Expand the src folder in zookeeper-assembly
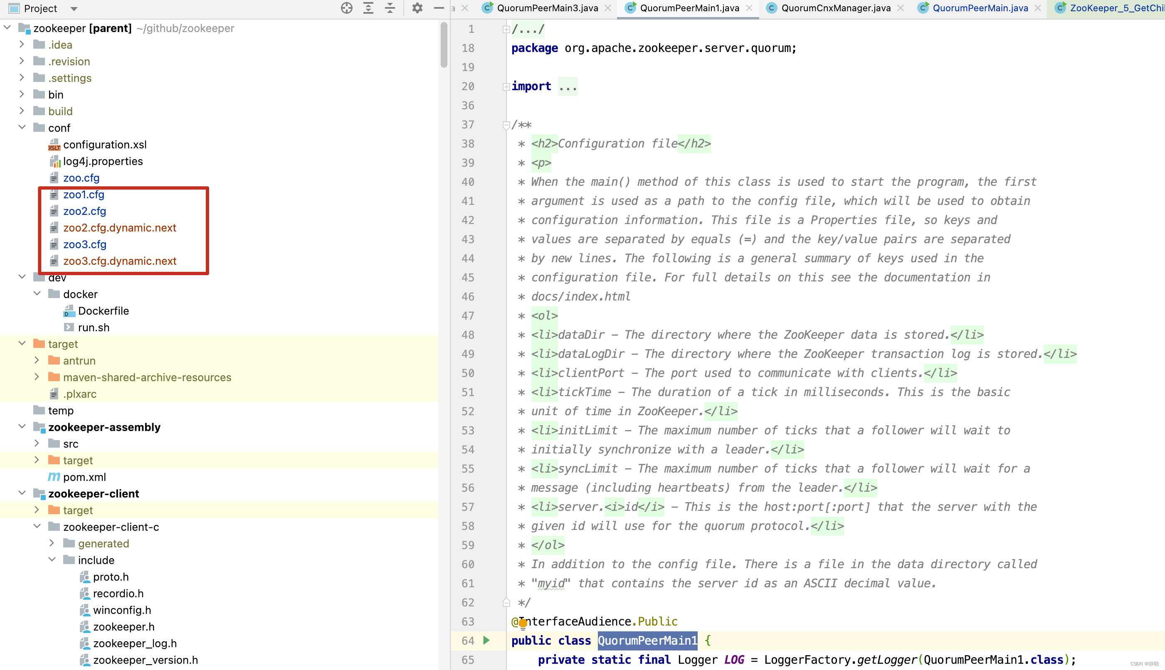The width and height of the screenshot is (1165, 670). pos(37,443)
